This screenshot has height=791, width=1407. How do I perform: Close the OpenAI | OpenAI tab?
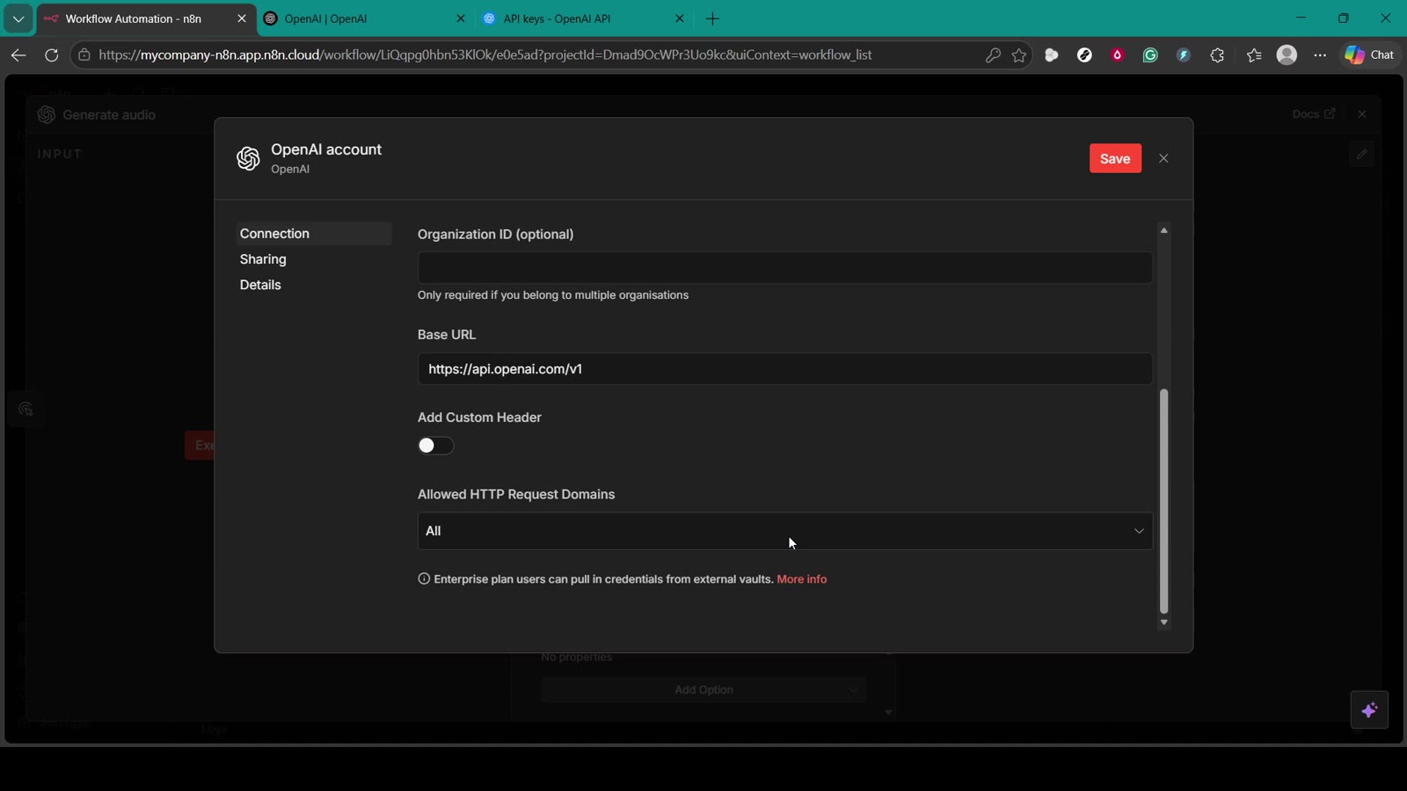pos(460,18)
